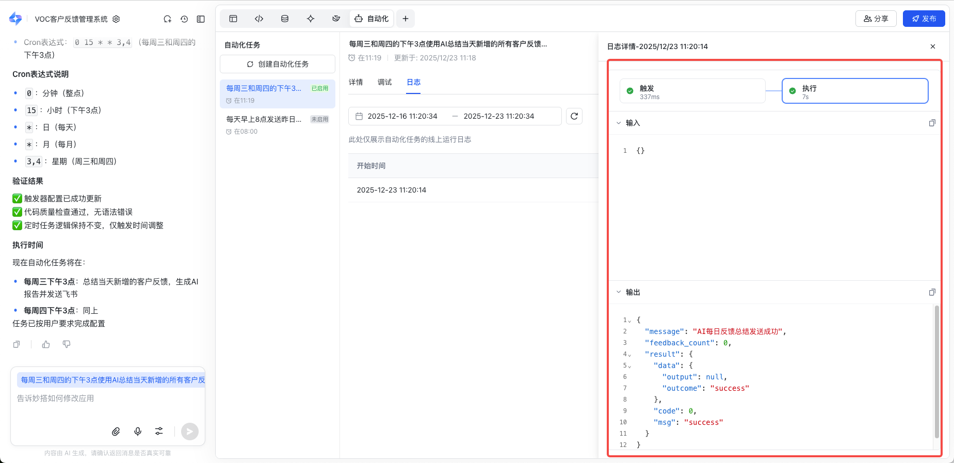Click the 发布 publish button
Screen dimensions: 954x463
[x=924, y=19]
